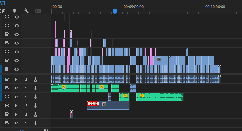Open Timeline Display Settings wrench menu
The width and height of the screenshot is (242, 131).
click(x=26, y=11)
